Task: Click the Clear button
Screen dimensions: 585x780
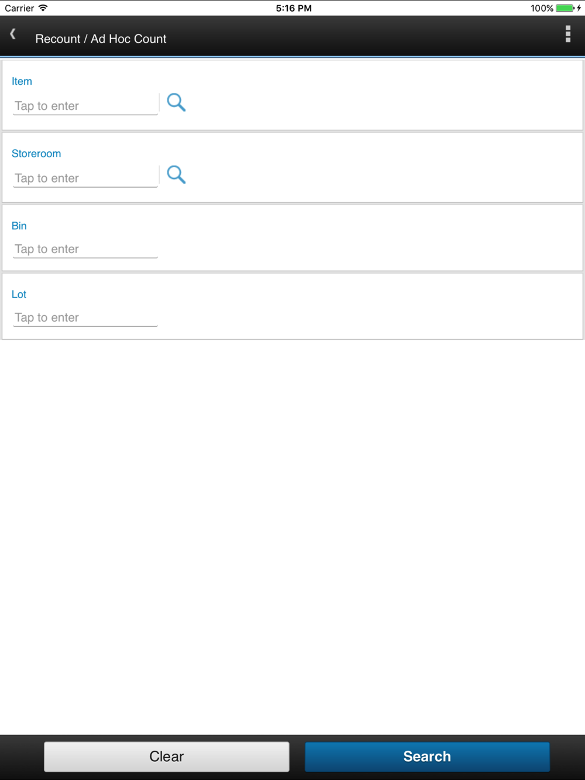Action: (x=167, y=757)
